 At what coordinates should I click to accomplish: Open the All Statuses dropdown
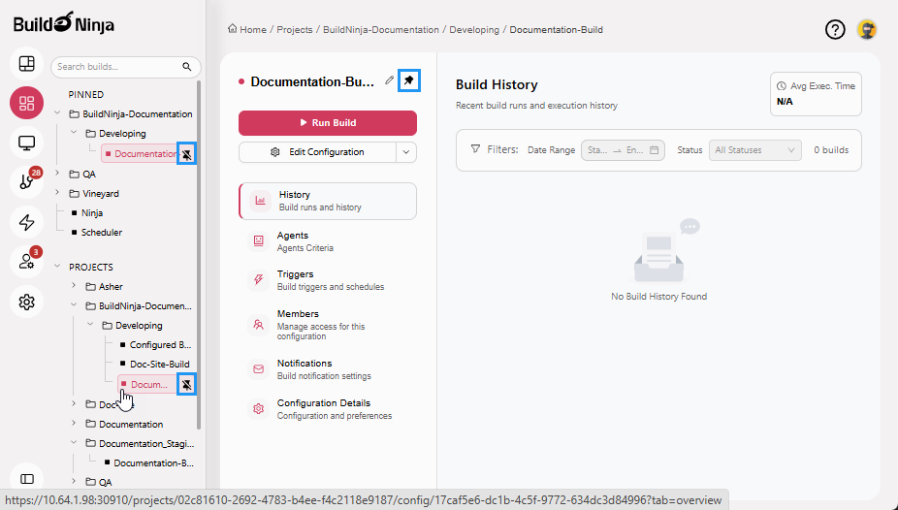[x=755, y=150]
